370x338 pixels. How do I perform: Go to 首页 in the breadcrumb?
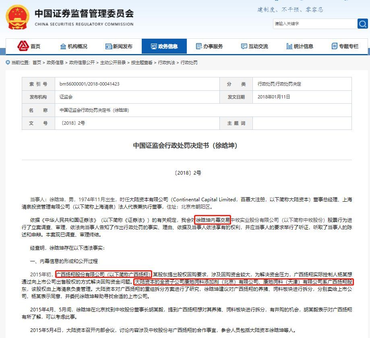[37, 63]
